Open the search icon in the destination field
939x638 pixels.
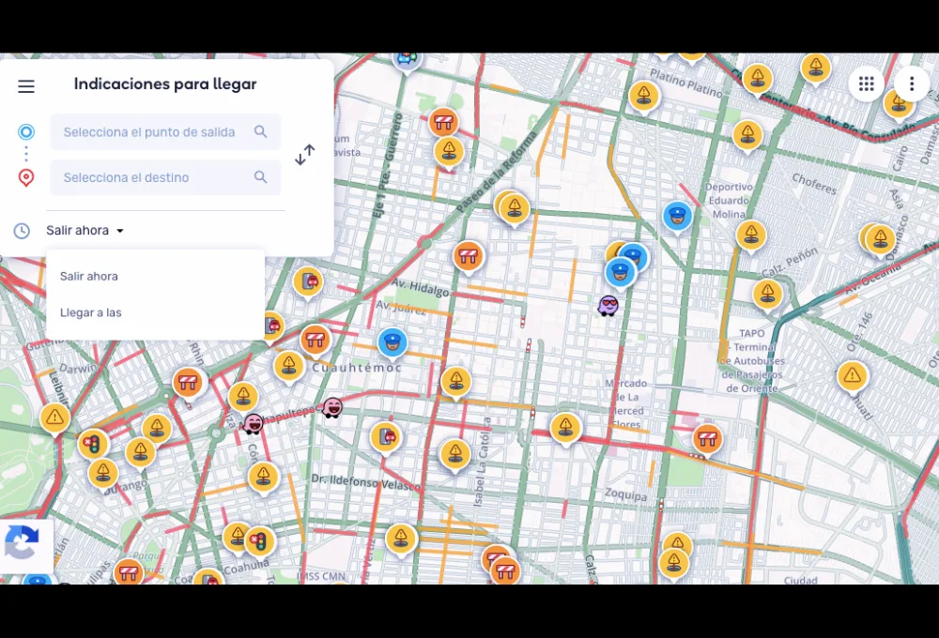pyautogui.click(x=261, y=176)
